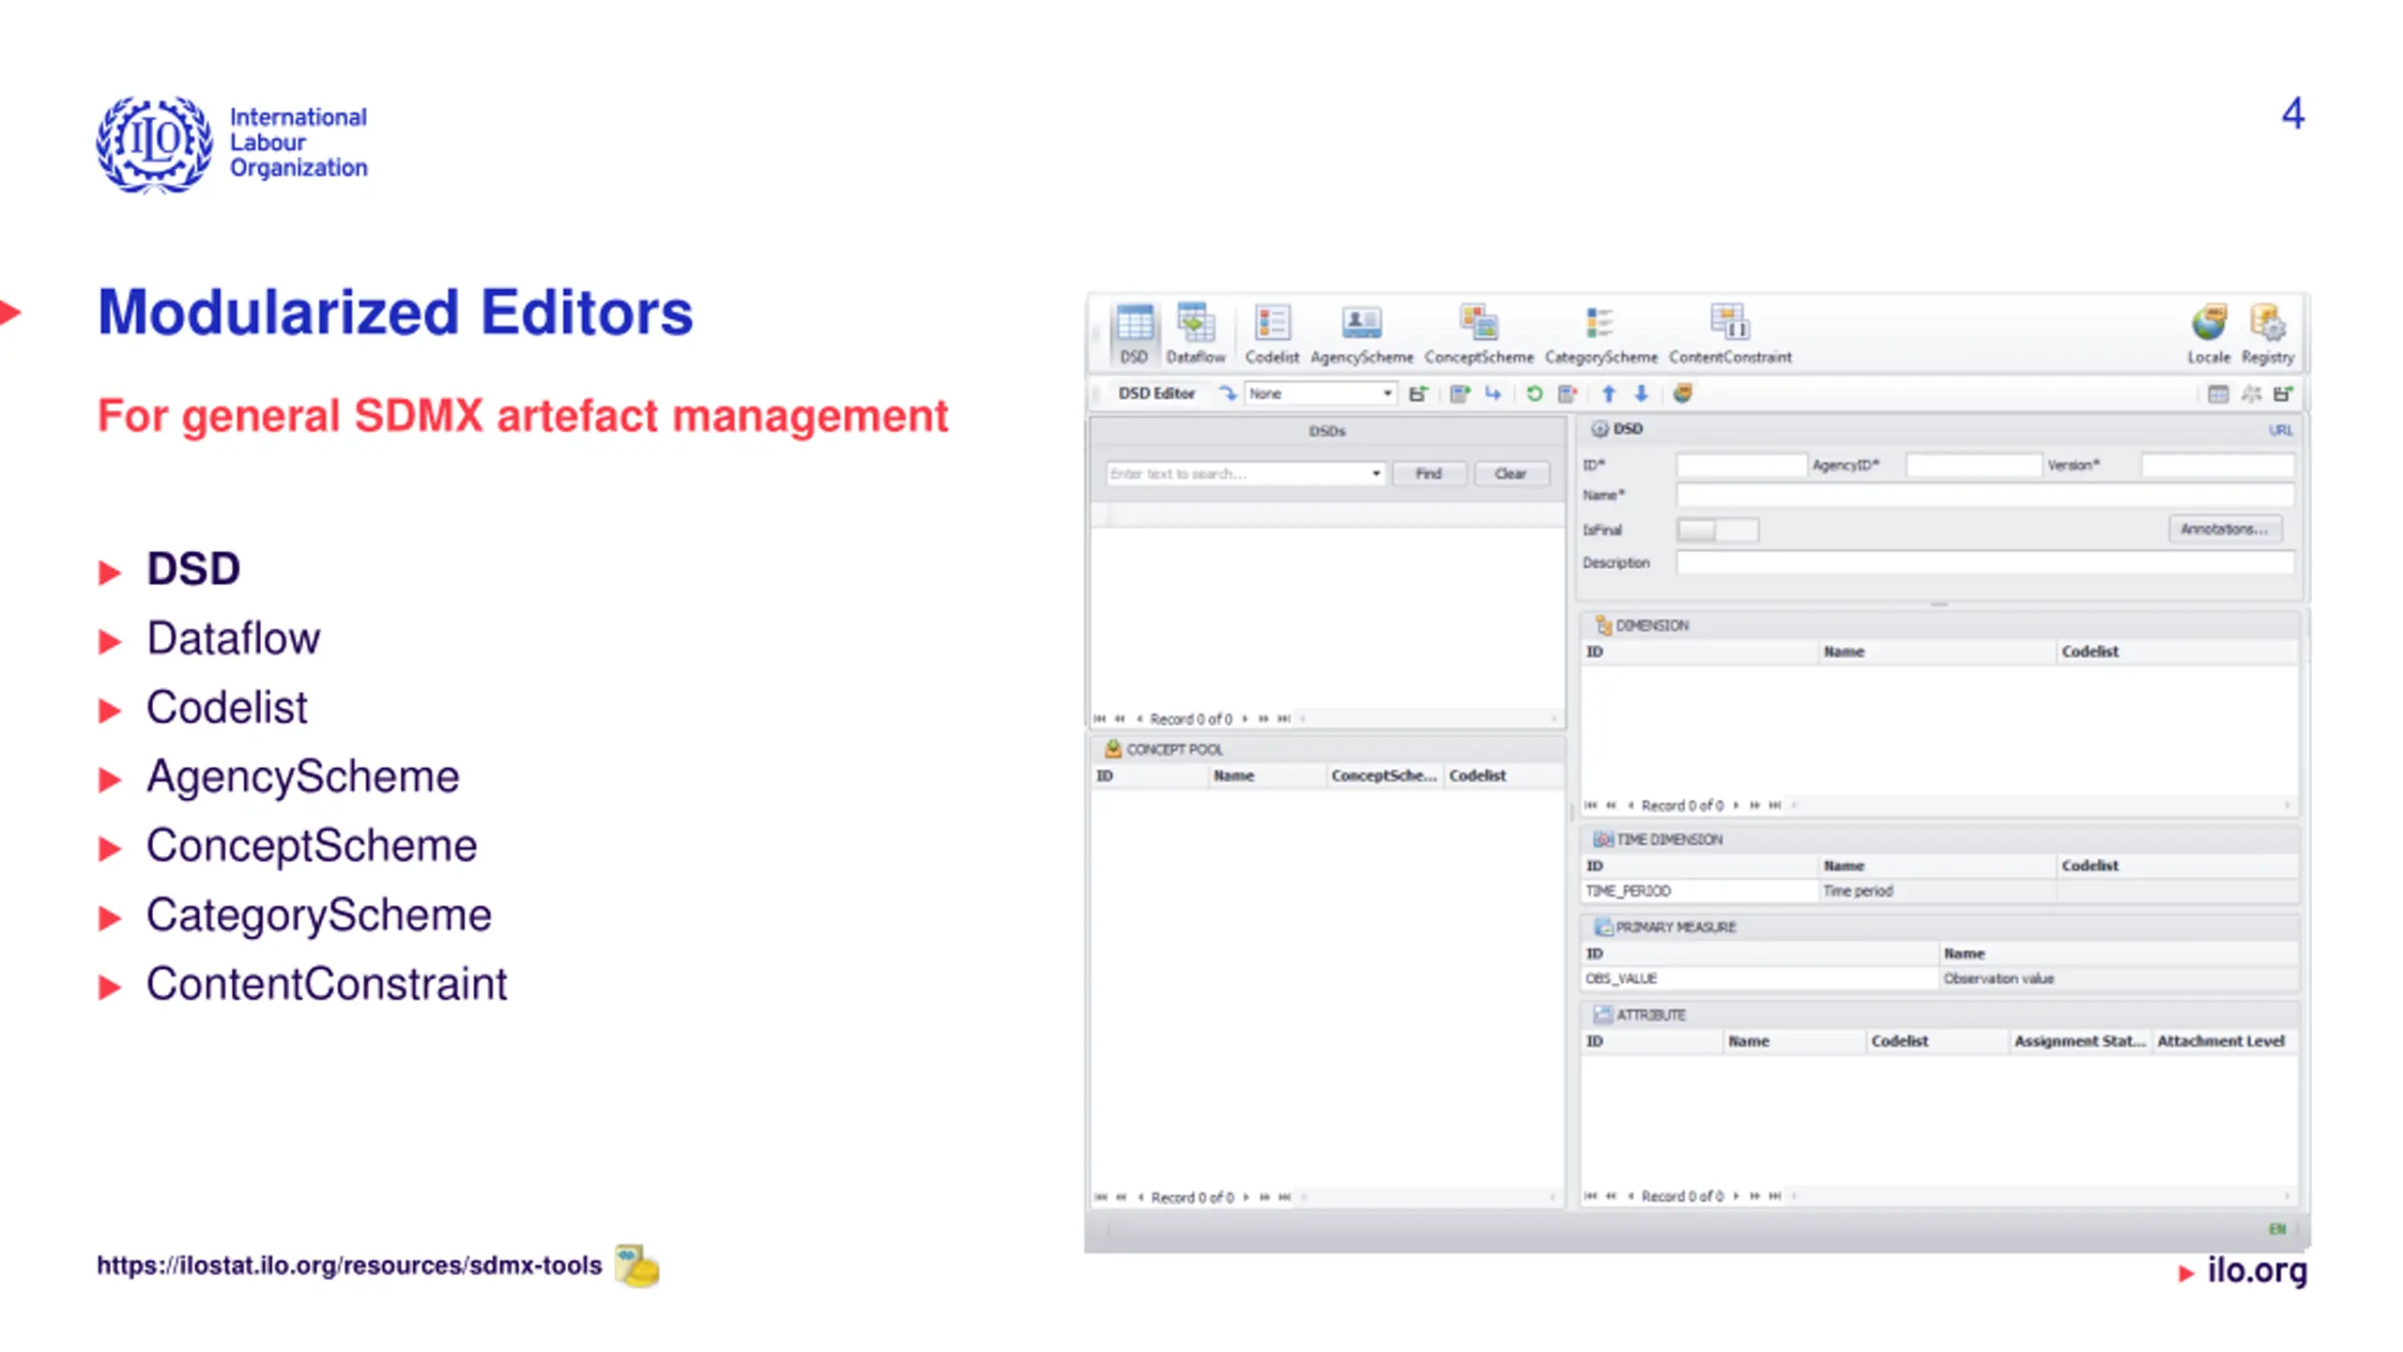The image size is (2403, 1352).
Task: Toggle the IsFinal switch
Action: coord(1717,530)
